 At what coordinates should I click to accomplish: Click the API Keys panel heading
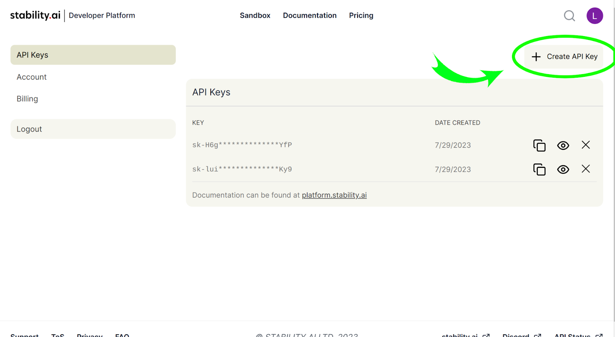point(211,92)
